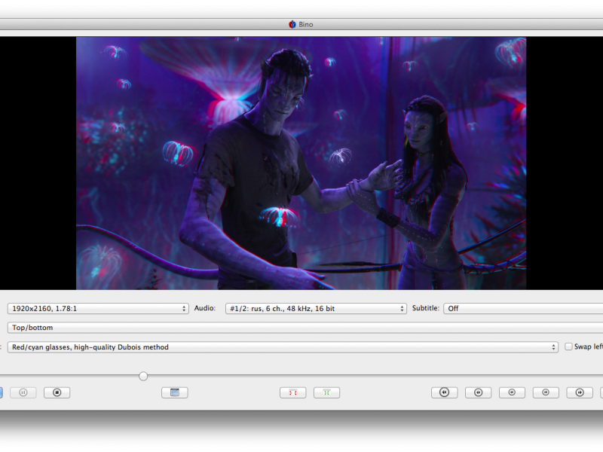
Task: Click the anaglyph video frame
Action: (301, 163)
